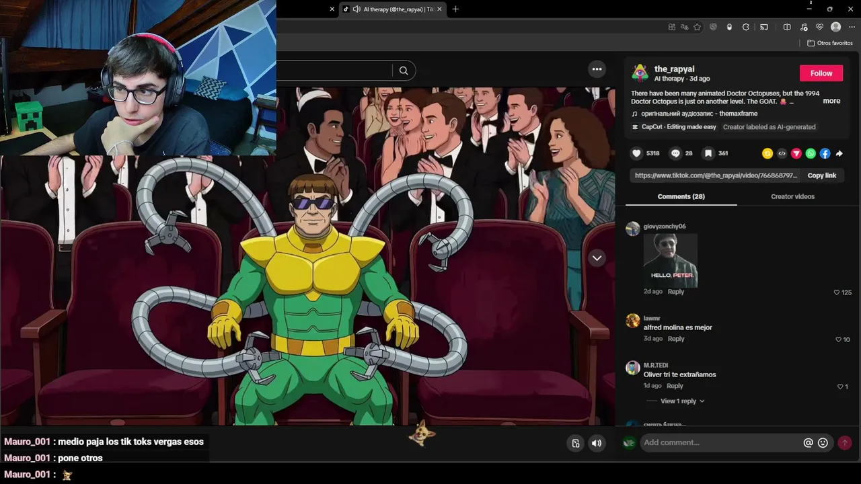The width and height of the screenshot is (861, 484).
Task: Open the 'Hello, Peter' comment image
Action: (x=671, y=260)
